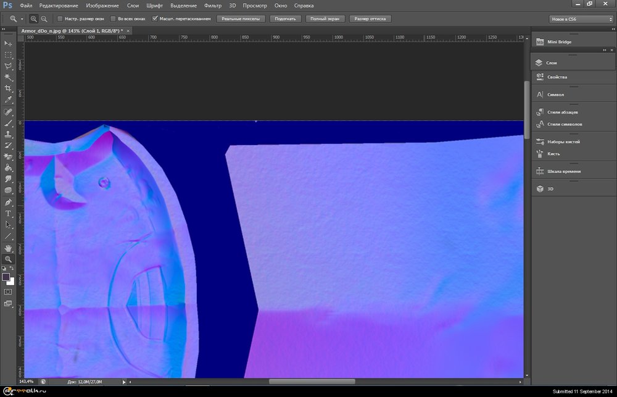Select the Magic Wand tool
This screenshot has height=397, width=617.
point(9,77)
